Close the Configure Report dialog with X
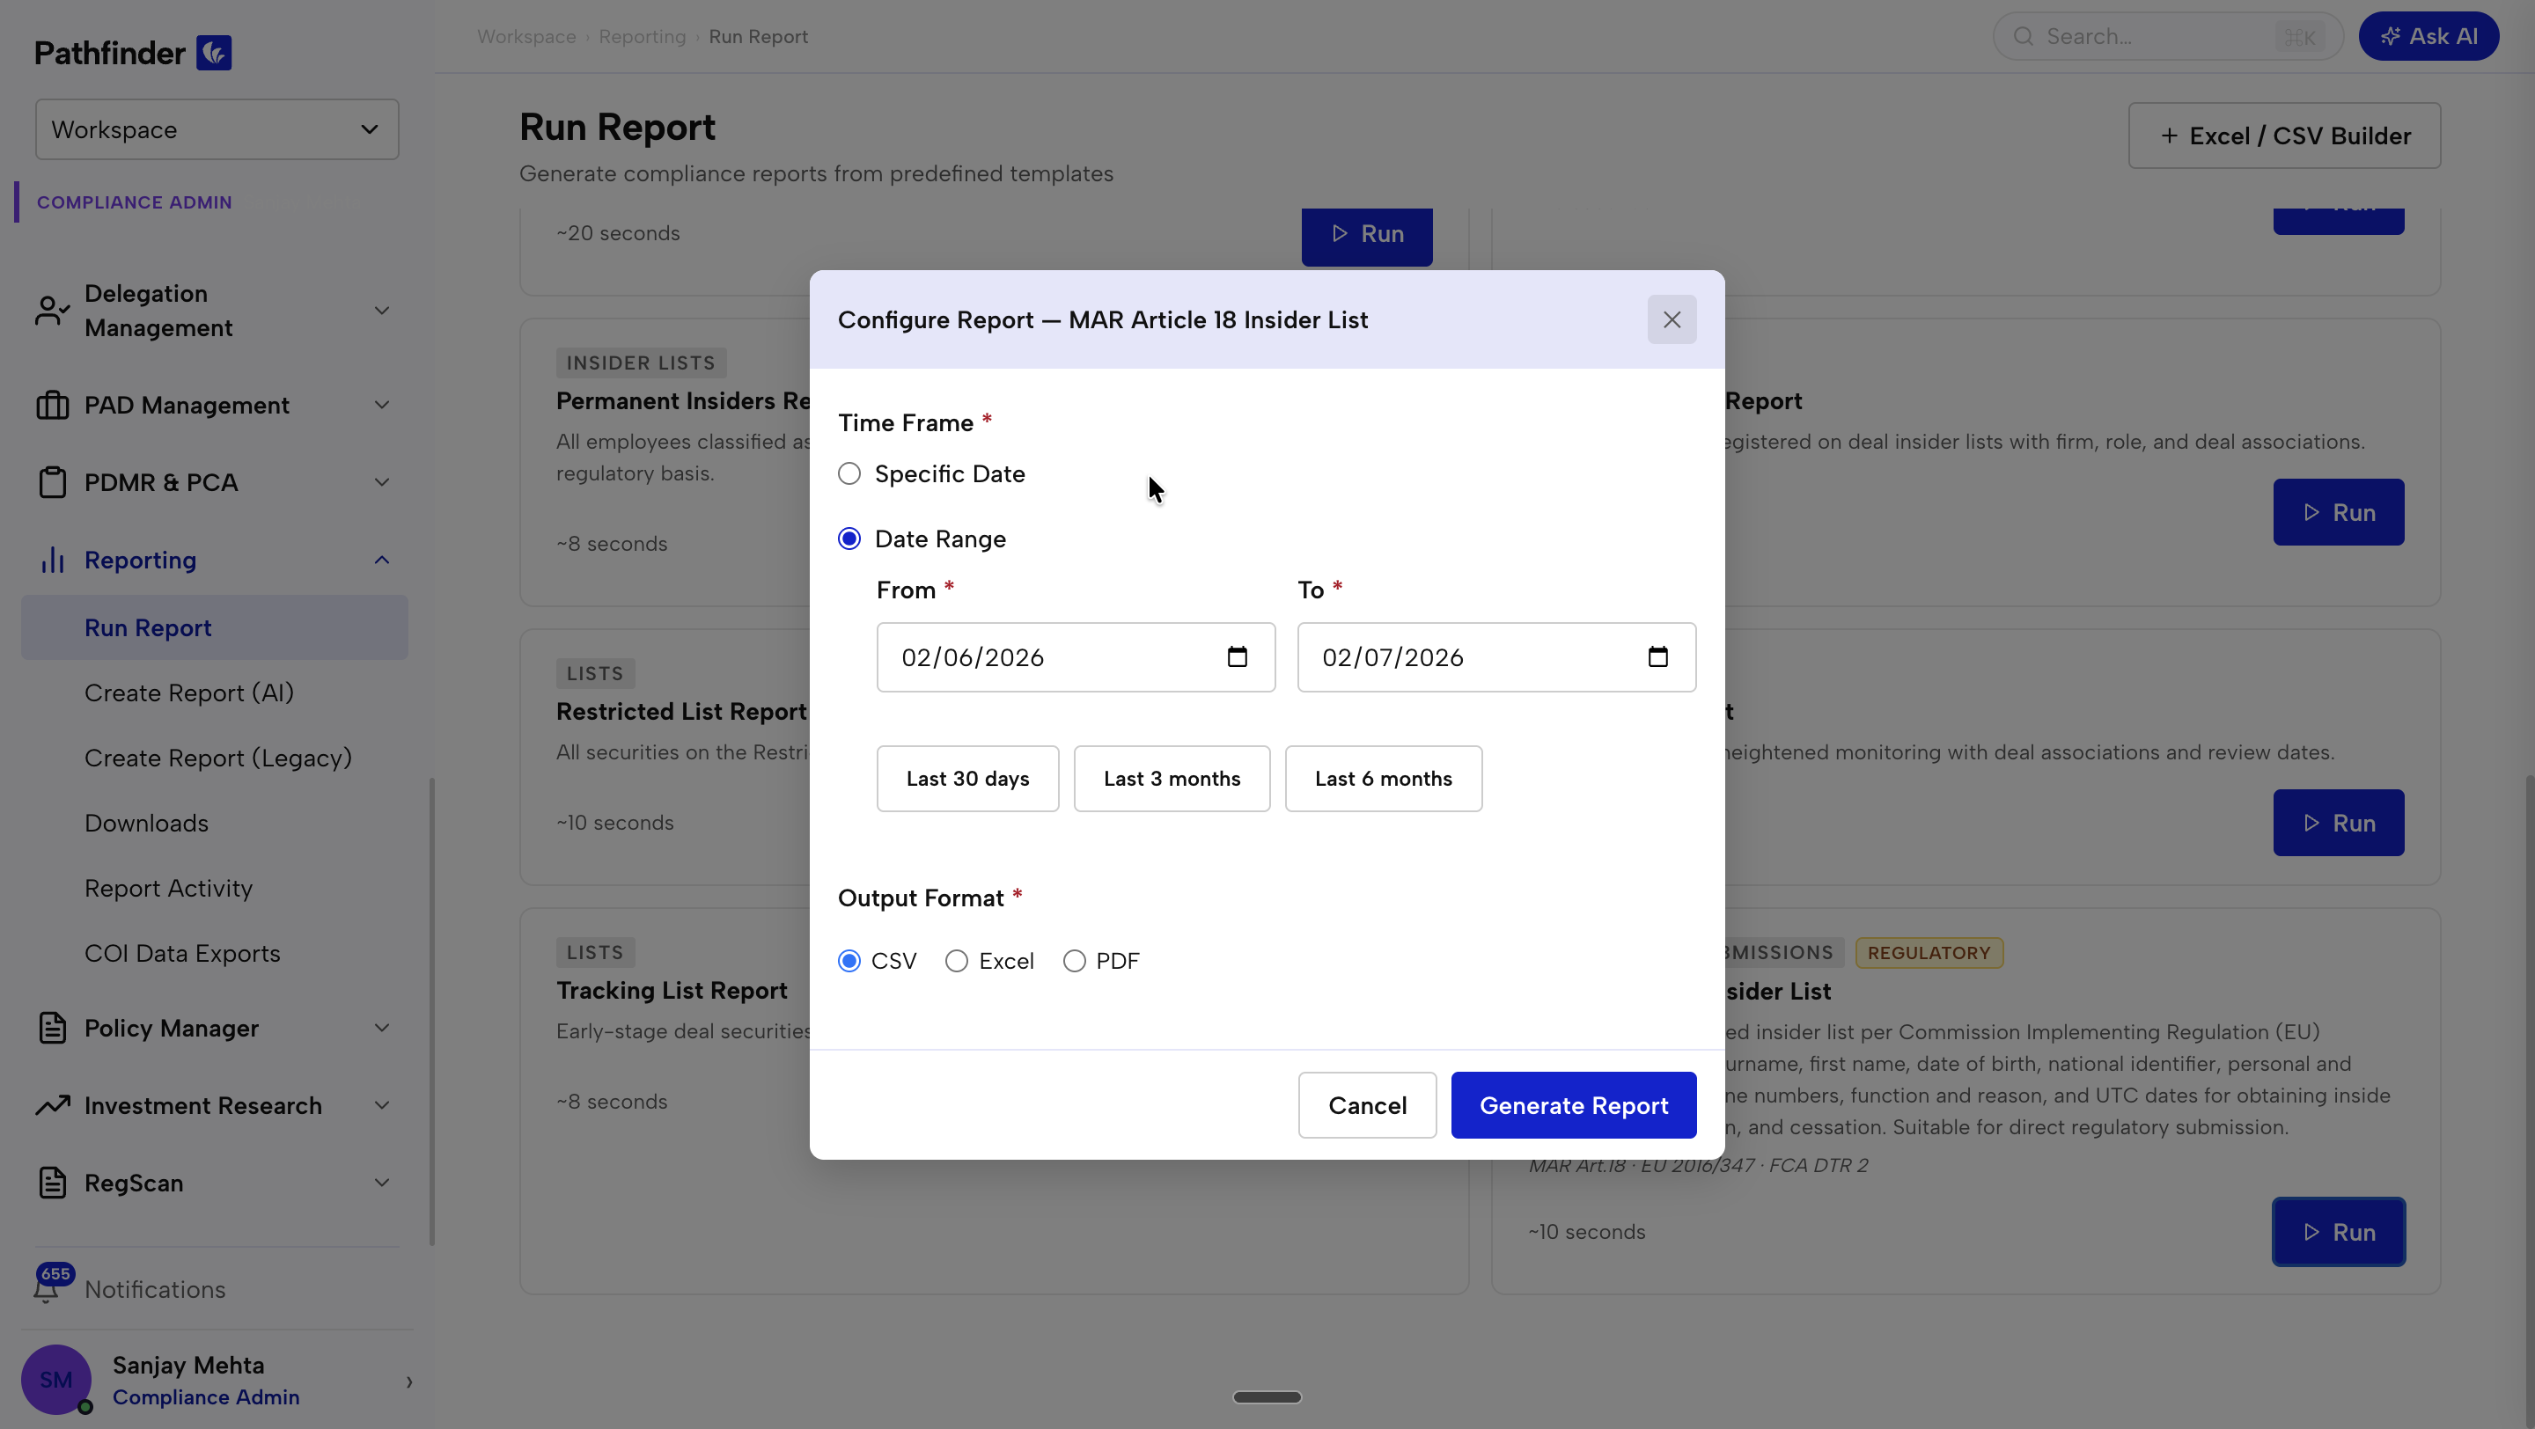This screenshot has width=2535, height=1429. (x=1672, y=319)
